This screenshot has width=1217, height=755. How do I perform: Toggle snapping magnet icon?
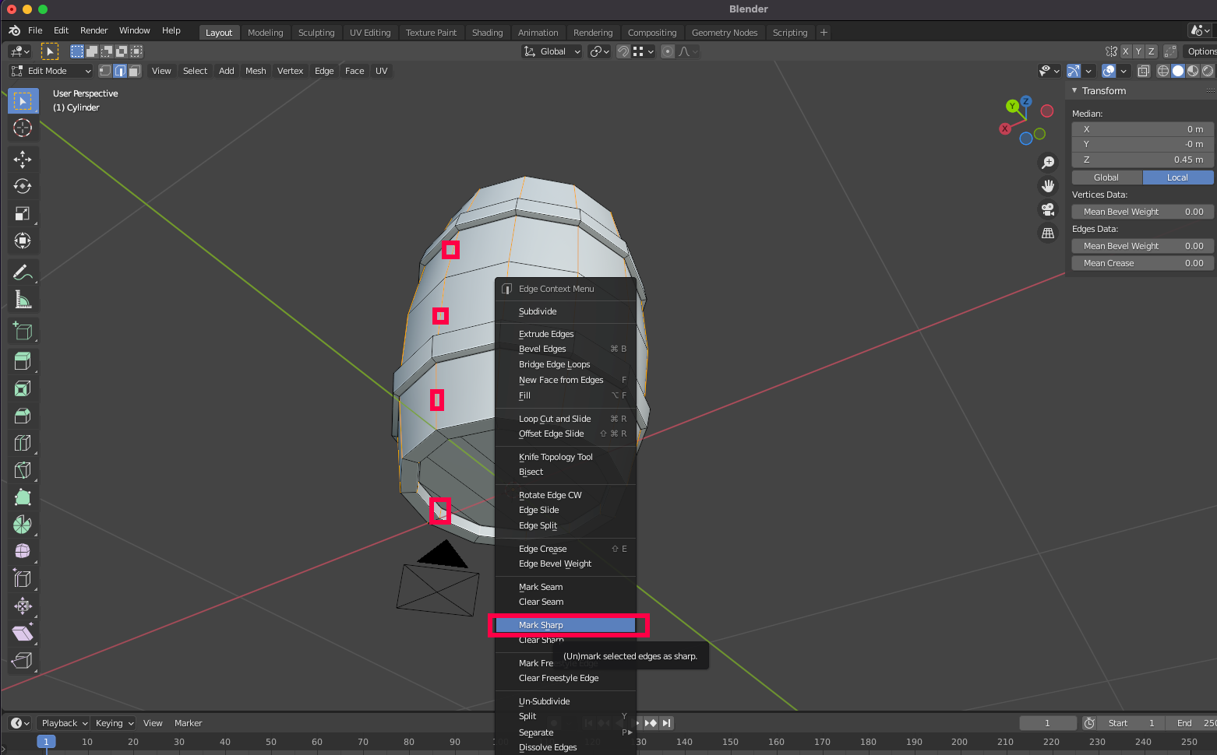tap(623, 51)
